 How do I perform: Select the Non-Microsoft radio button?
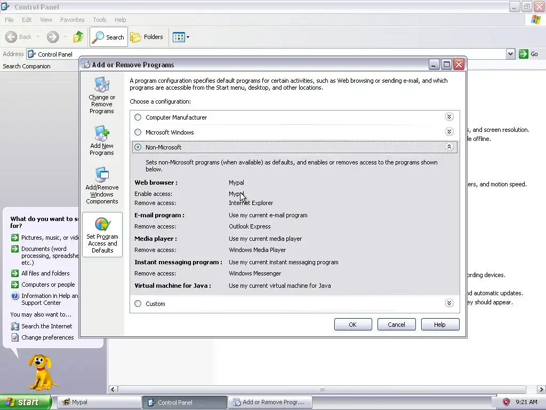coord(138,147)
